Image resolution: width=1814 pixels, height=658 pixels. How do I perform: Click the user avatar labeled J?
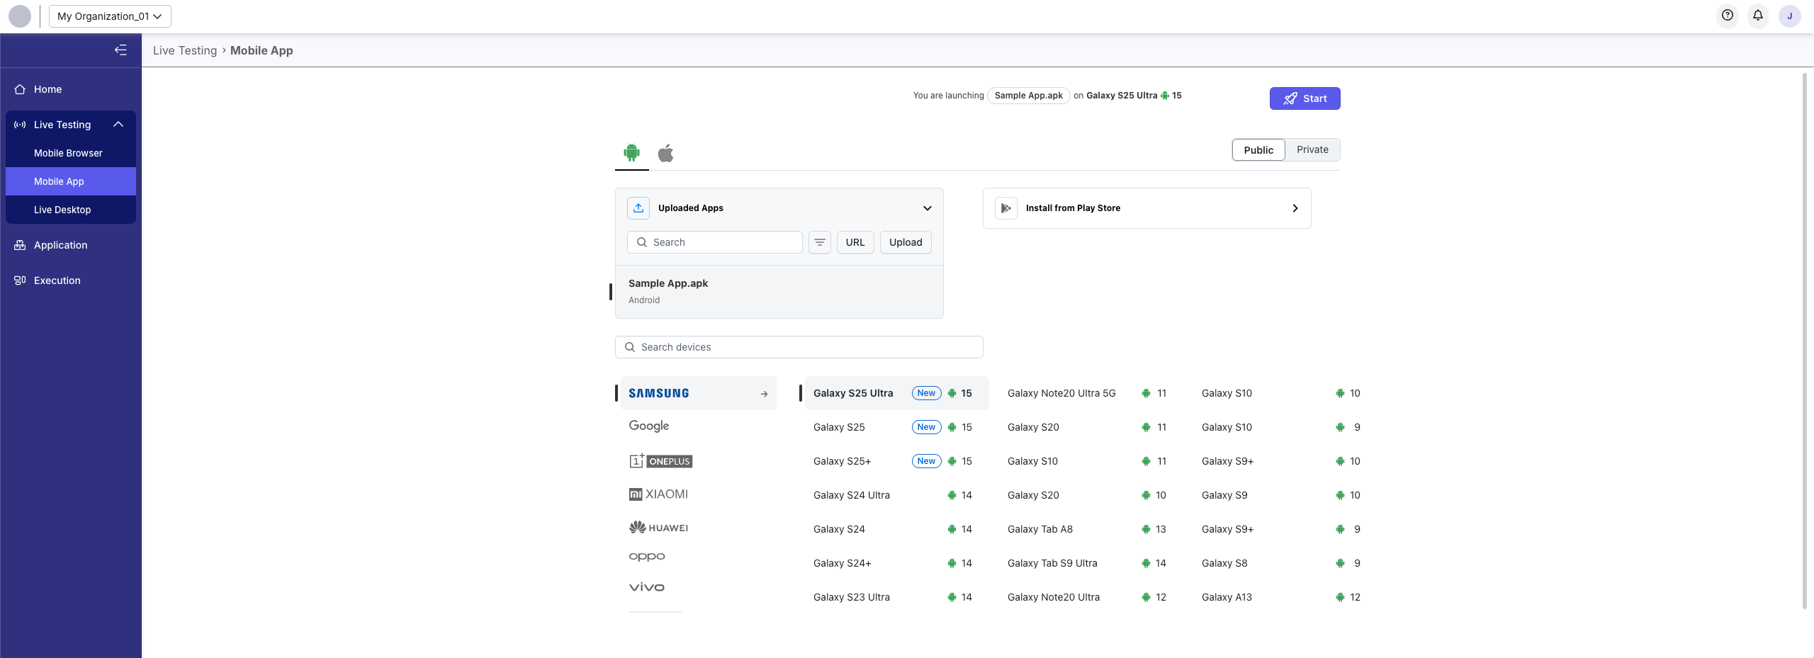click(x=1789, y=16)
